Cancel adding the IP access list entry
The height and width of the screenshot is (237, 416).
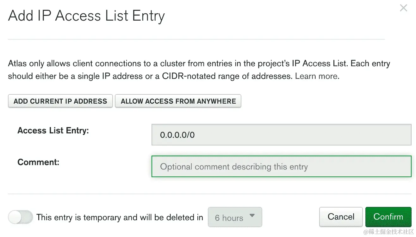341,217
